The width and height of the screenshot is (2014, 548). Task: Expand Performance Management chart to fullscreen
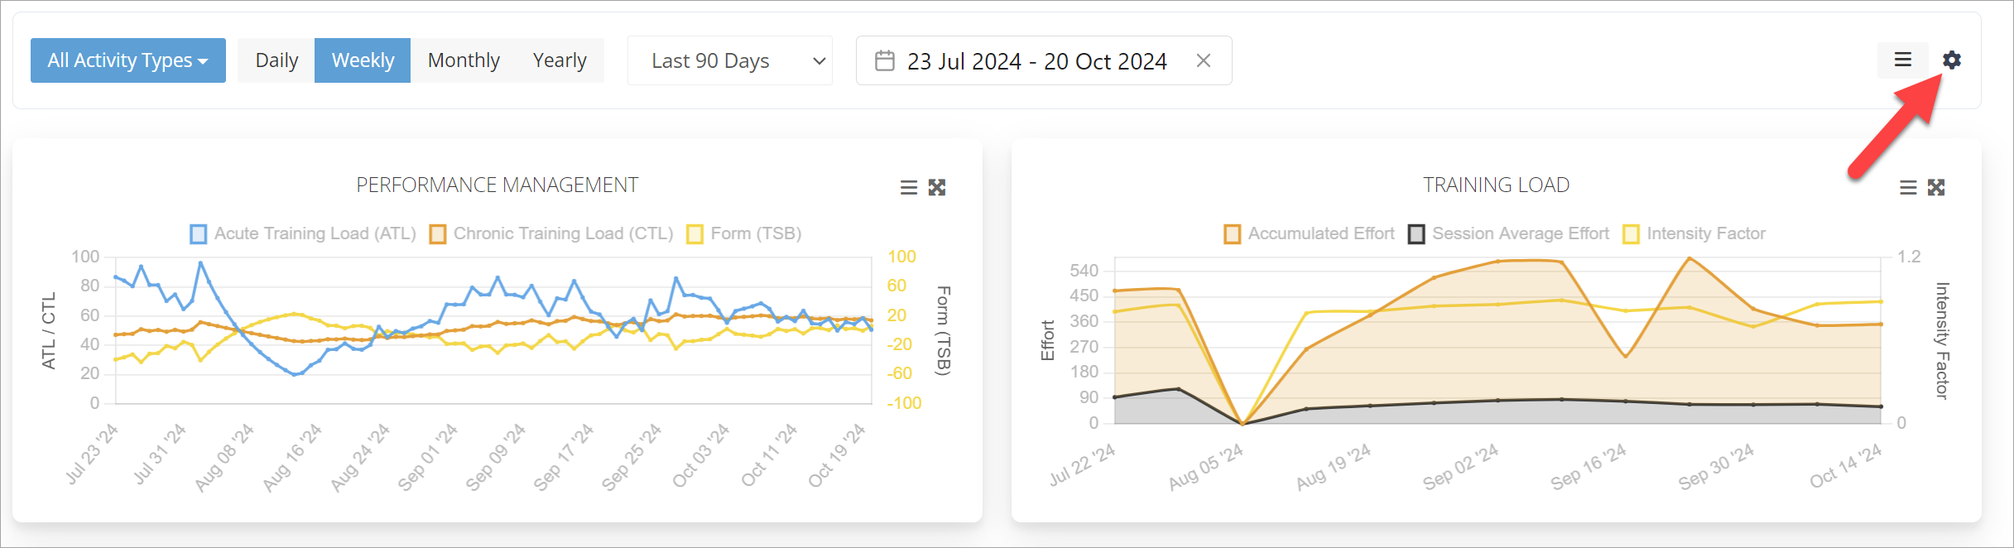[x=937, y=188]
